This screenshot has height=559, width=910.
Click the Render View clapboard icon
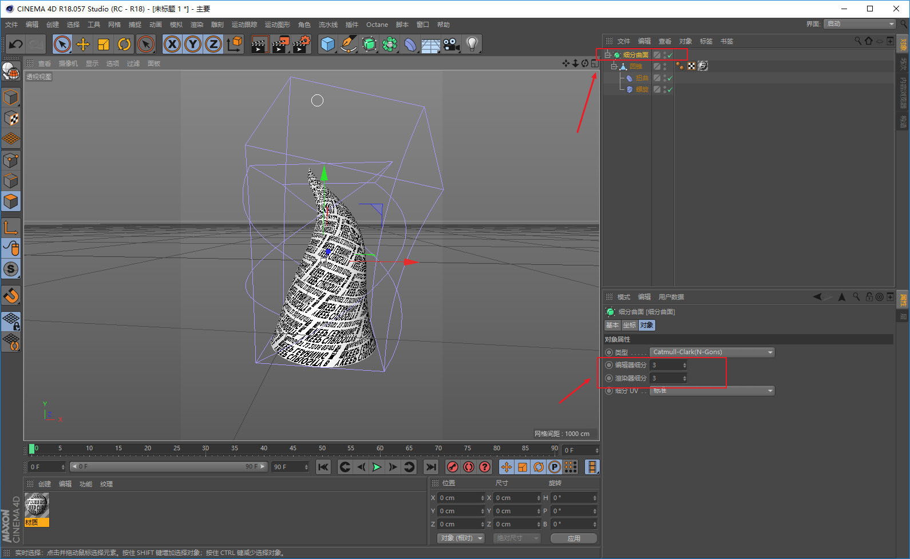tap(260, 44)
